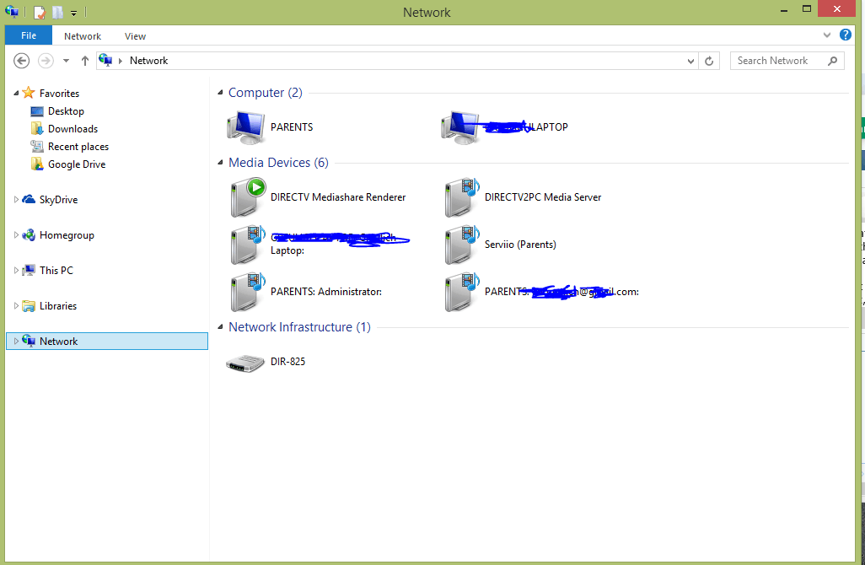Click the Back navigation arrow
This screenshot has height=565, width=865.
tap(21, 61)
